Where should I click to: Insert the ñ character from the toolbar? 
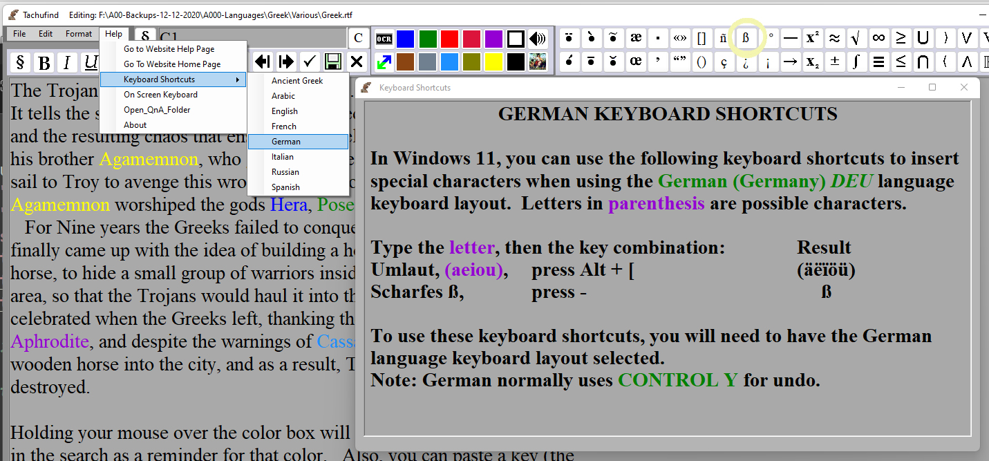(724, 38)
